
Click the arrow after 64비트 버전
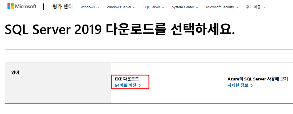pyautogui.click(x=140, y=85)
